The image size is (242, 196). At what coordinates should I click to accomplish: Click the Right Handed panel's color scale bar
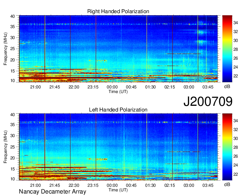pos(227,49)
